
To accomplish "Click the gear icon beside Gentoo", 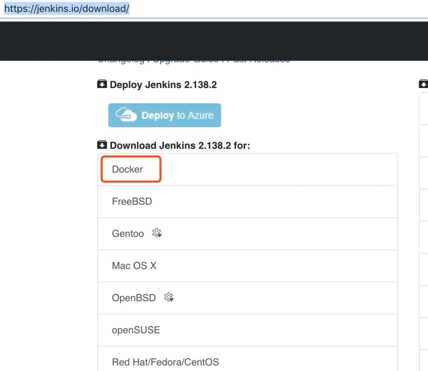I will coord(157,233).
